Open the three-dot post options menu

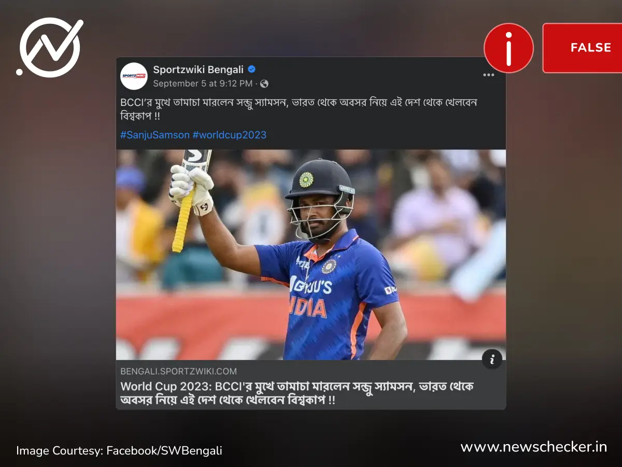[x=488, y=75]
